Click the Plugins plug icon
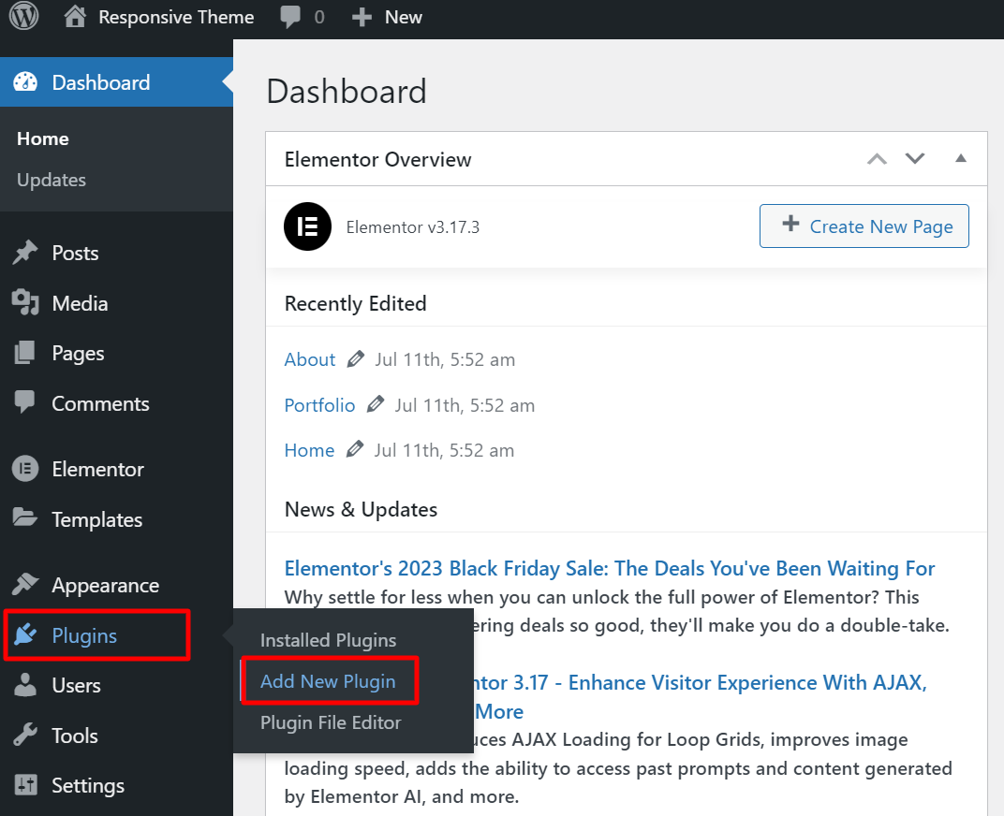 click(25, 634)
